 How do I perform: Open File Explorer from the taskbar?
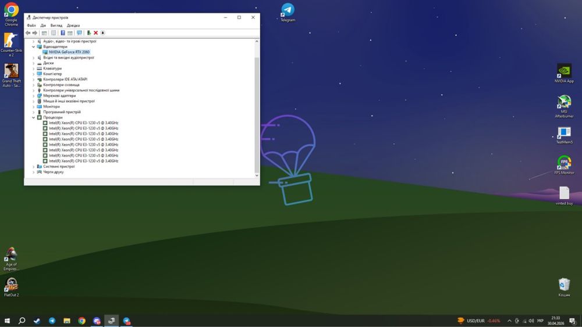(67, 321)
